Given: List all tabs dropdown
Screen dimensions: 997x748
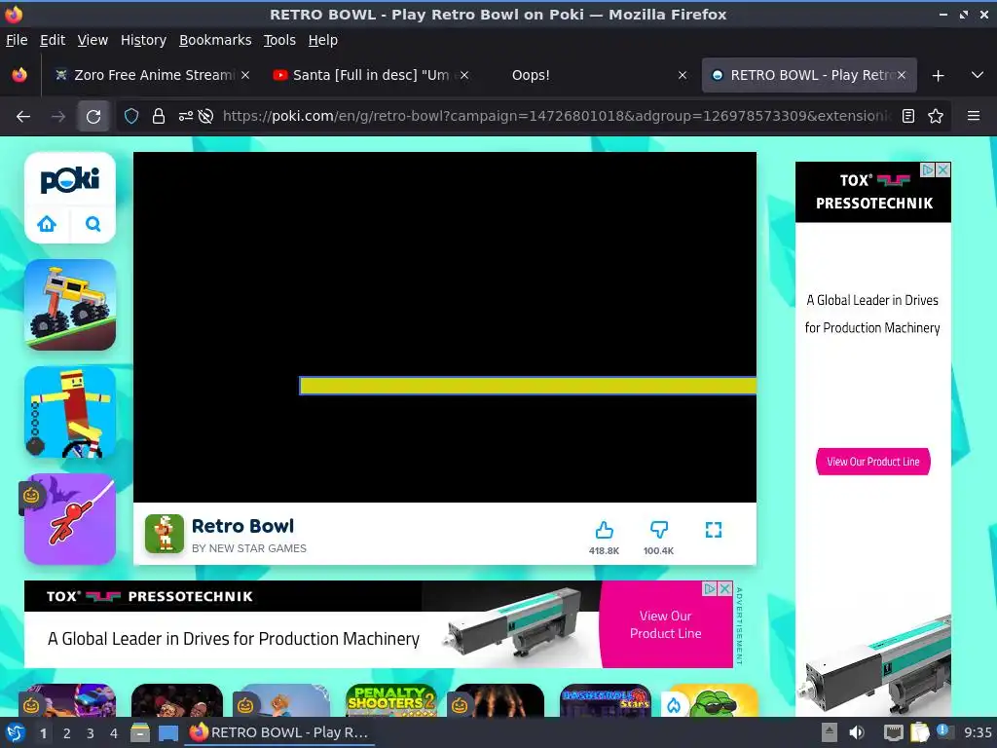Looking at the screenshot, I should [x=978, y=75].
